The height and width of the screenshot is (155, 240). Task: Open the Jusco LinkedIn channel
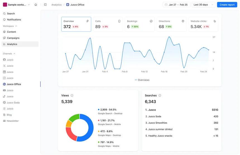coord(10,72)
